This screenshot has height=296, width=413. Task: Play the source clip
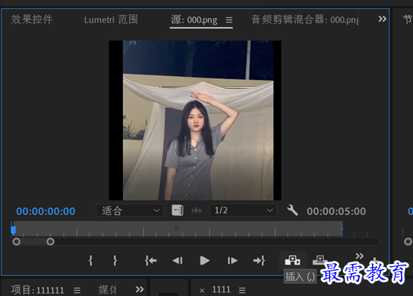click(x=205, y=261)
